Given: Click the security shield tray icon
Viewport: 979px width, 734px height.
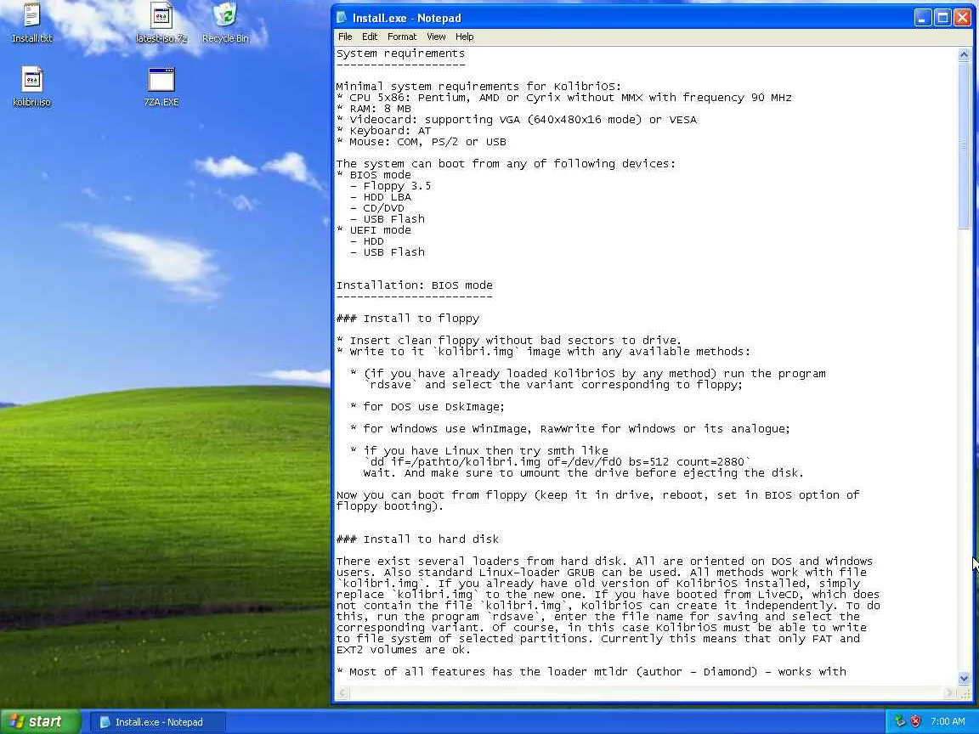Looking at the screenshot, I should coord(916,721).
